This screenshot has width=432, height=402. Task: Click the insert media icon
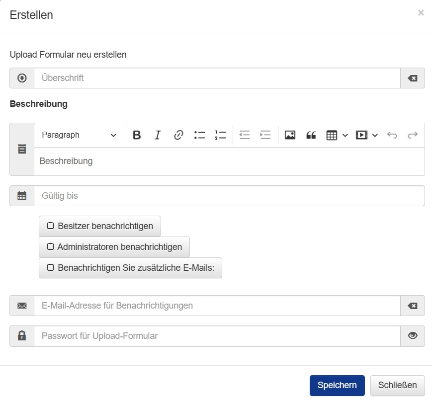coord(361,135)
